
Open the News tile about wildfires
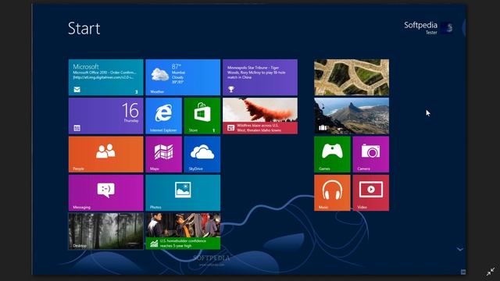coord(260,116)
